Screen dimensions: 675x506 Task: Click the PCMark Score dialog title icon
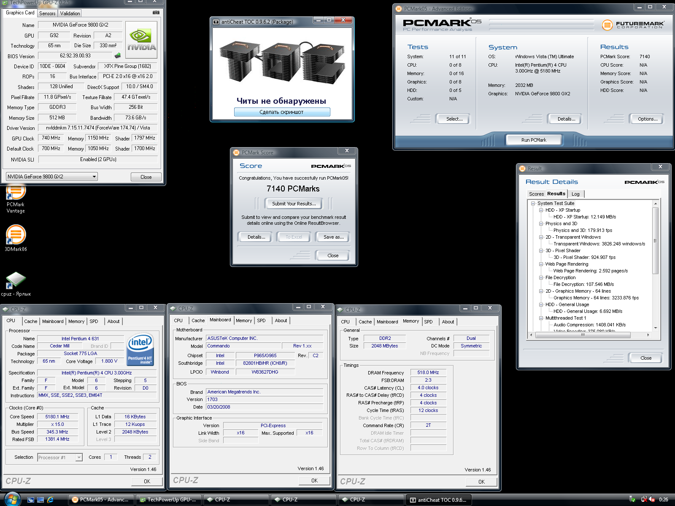tap(236, 152)
